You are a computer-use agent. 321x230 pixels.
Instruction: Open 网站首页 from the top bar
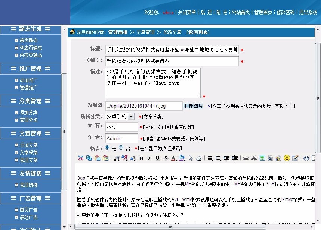[241, 12]
